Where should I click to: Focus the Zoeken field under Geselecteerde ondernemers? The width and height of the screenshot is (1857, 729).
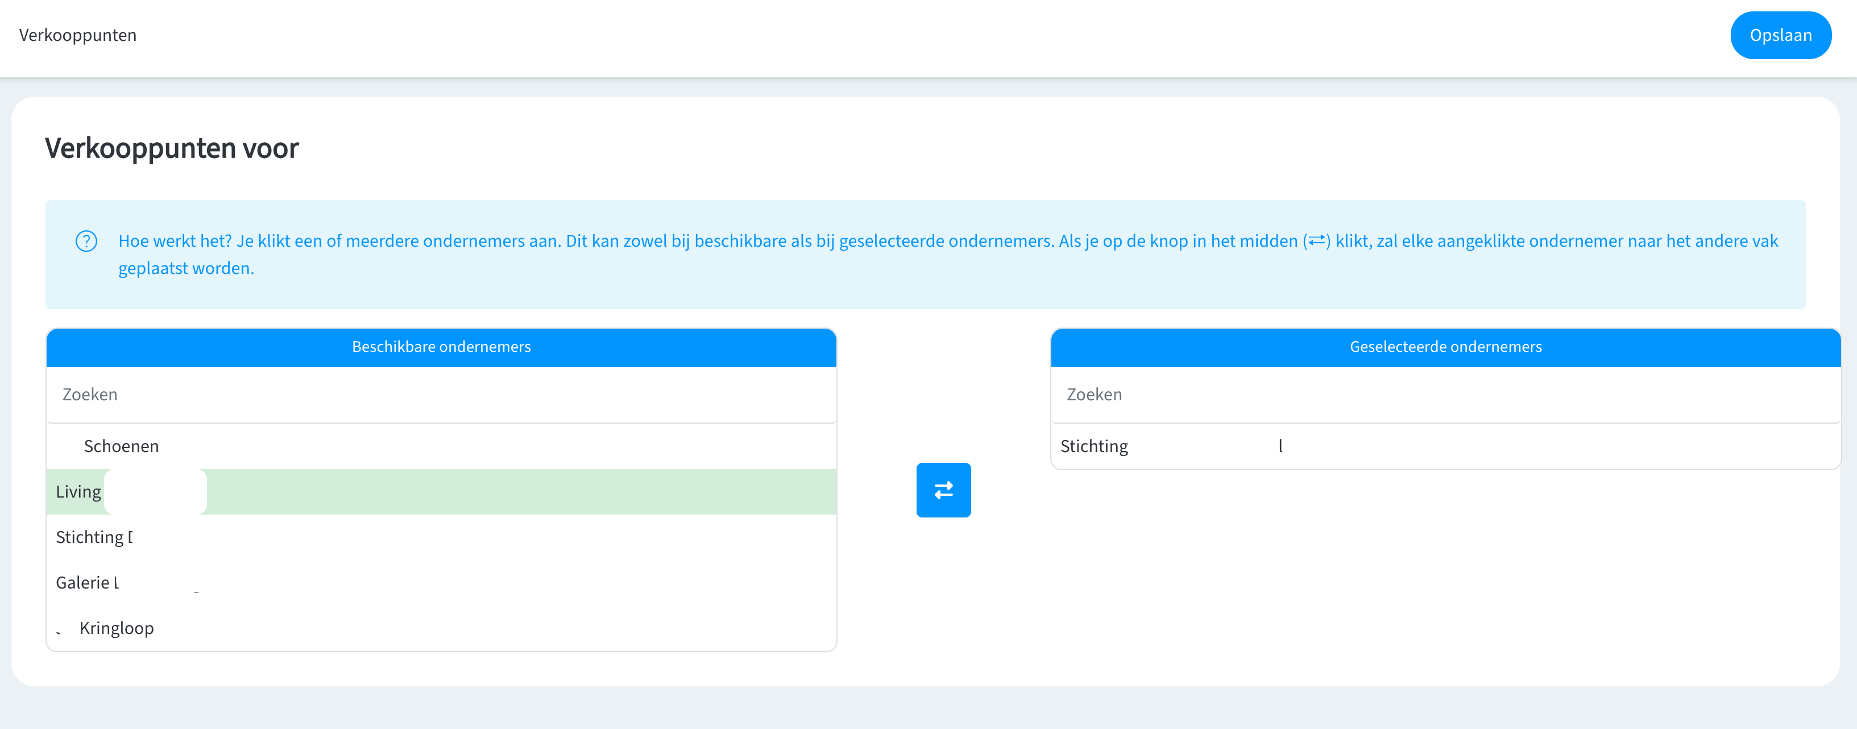1445,395
